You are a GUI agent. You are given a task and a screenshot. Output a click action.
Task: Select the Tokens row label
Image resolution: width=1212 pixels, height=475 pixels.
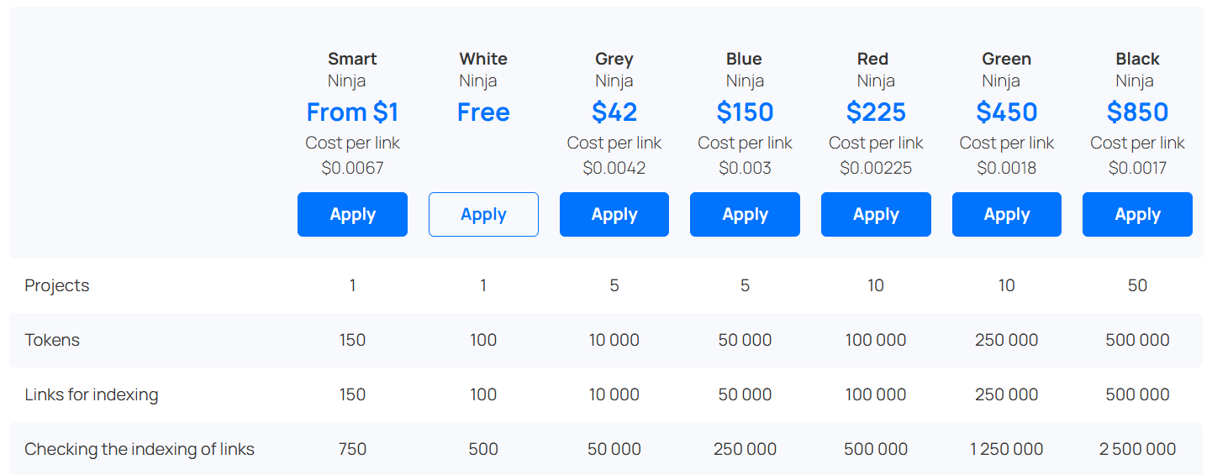point(52,340)
